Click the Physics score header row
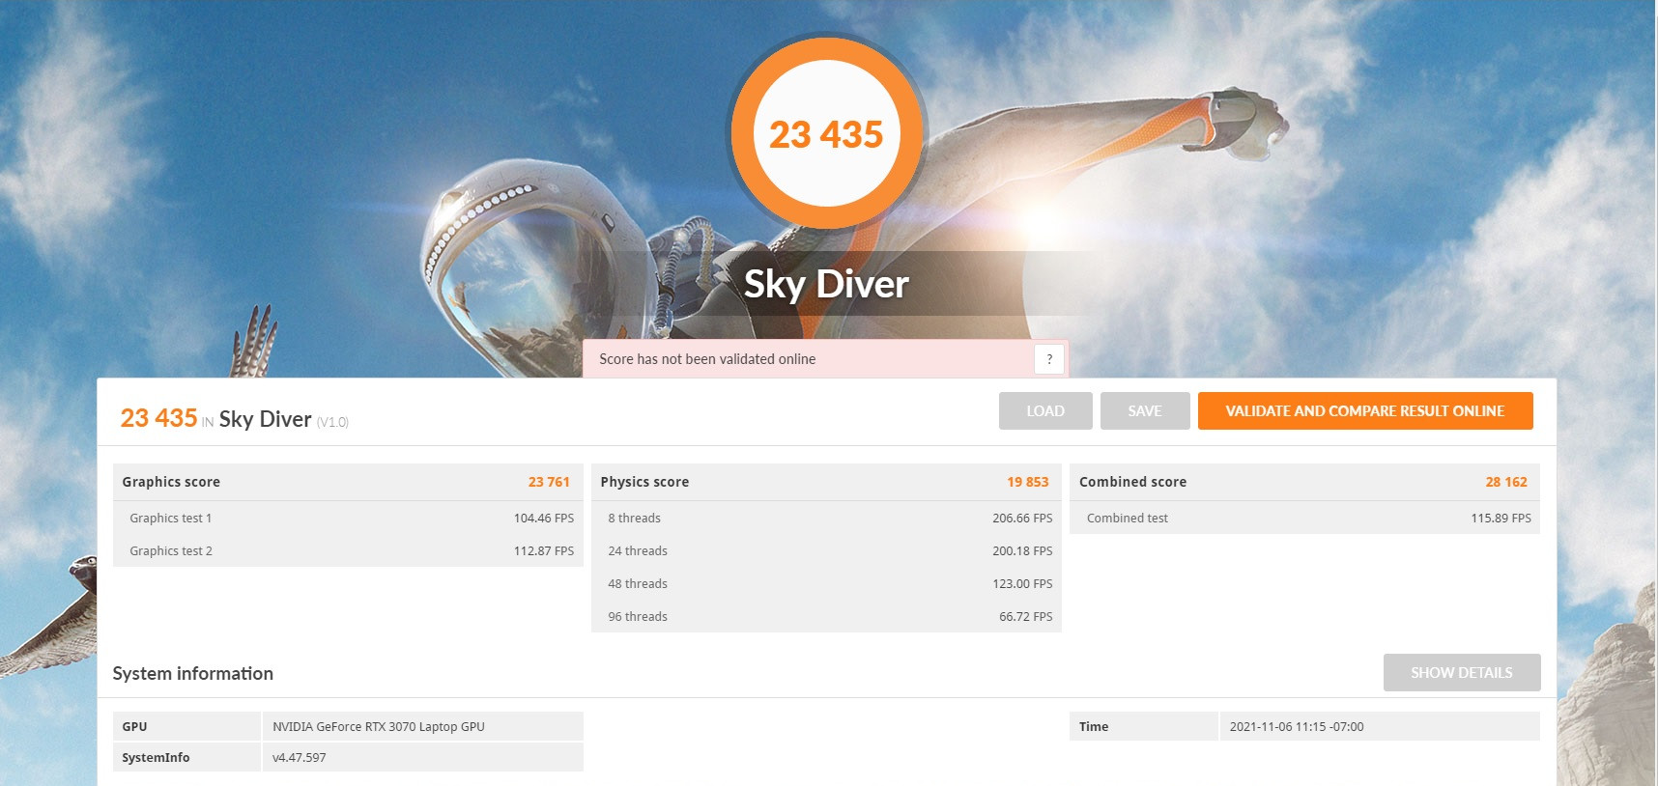 coord(825,482)
